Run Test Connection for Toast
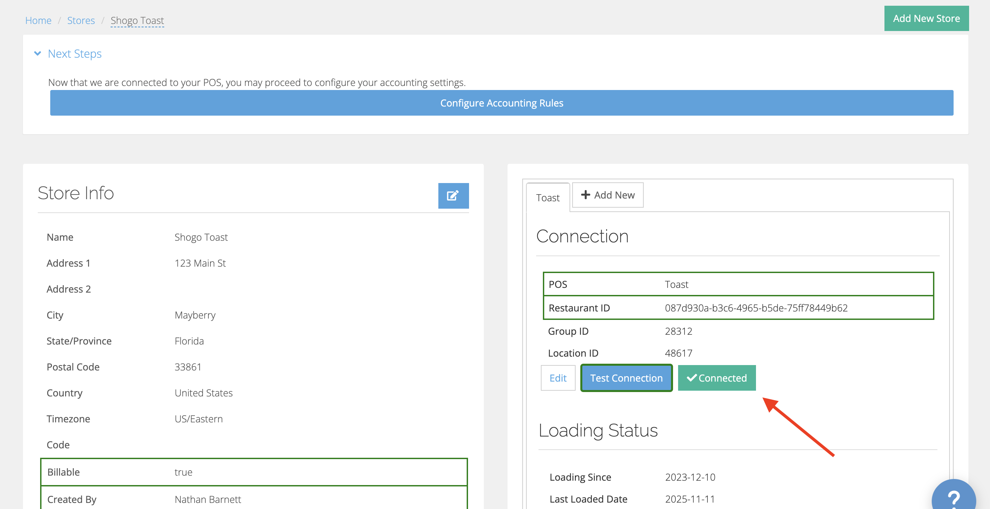 click(626, 378)
